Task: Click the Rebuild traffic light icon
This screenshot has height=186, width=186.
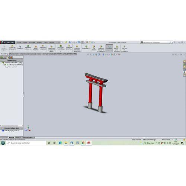Action: 87,42
